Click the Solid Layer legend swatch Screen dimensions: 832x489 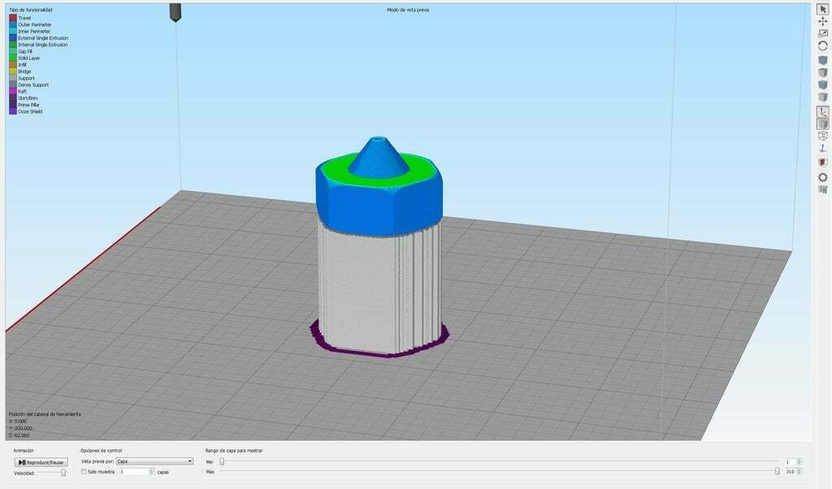coord(13,58)
